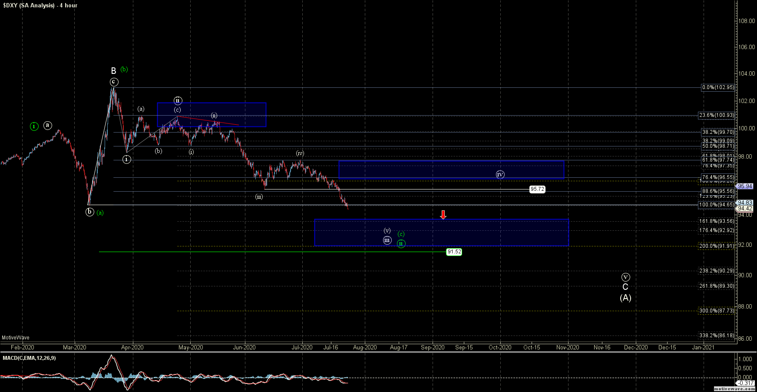This screenshot has width=757, height=392.
Task: Select the 200.0%(91.91) extension label
Action: [x=717, y=246]
